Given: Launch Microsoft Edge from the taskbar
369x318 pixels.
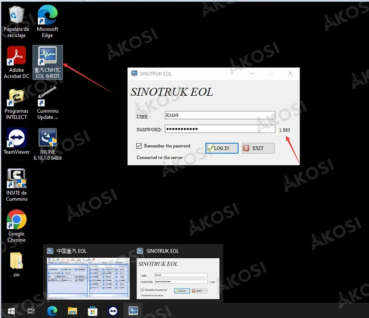Looking at the screenshot, I should pos(52,311).
